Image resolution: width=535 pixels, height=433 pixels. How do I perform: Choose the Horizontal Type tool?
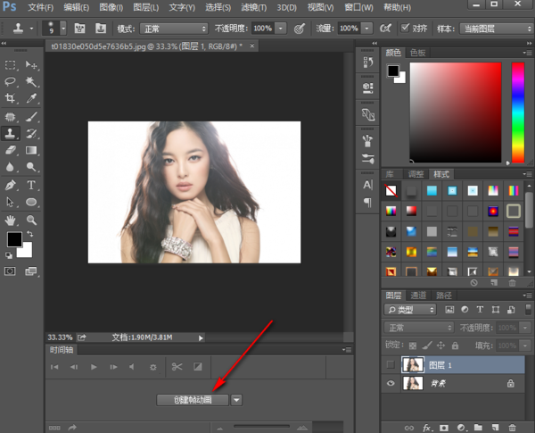[x=31, y=185]
